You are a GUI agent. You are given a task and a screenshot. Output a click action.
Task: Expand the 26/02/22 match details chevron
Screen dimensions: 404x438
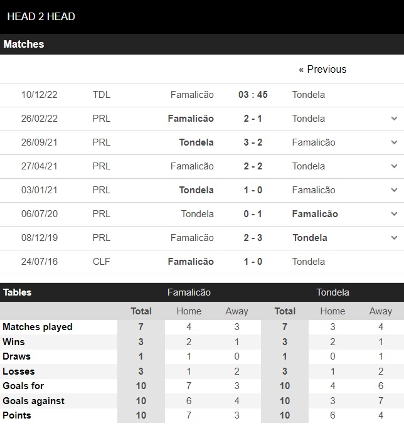tap(394, 119)
